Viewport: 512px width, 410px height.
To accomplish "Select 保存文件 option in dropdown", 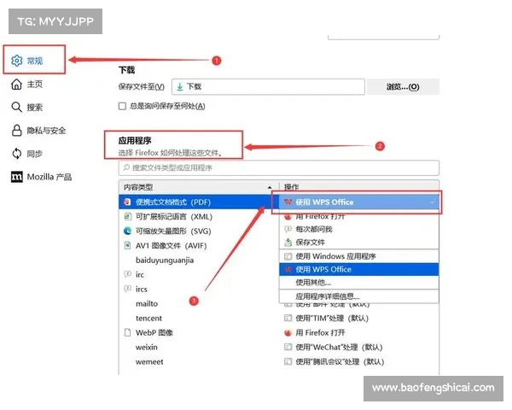I will [311, 242].
